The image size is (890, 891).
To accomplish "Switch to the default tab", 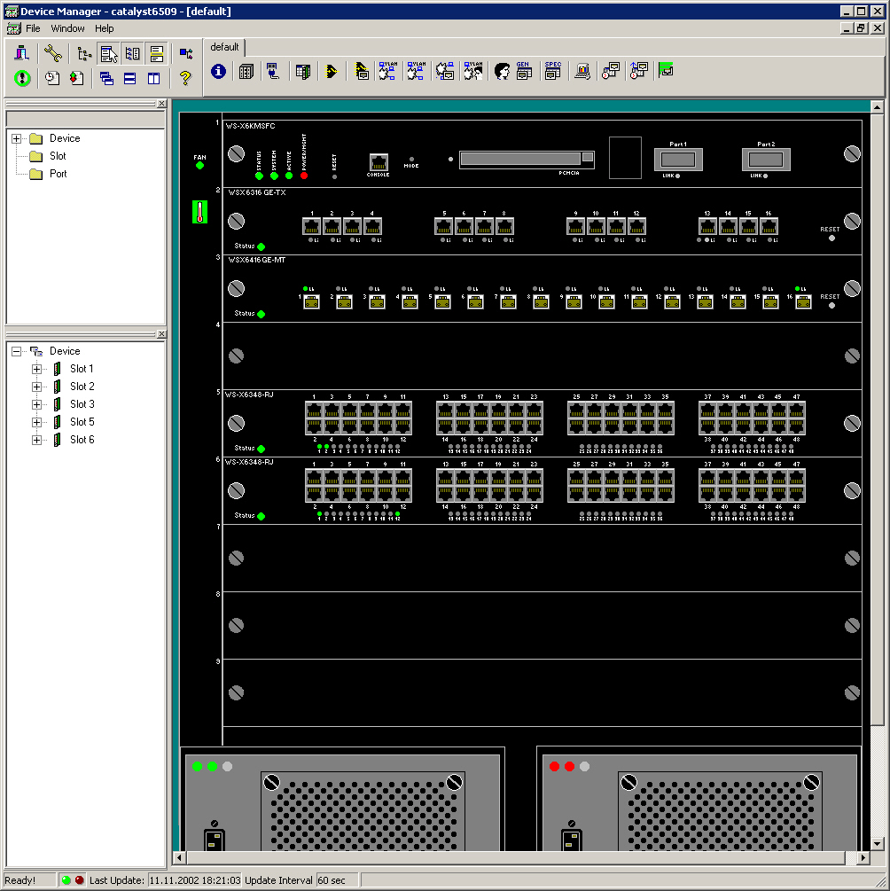I will (x=224, y=47).
